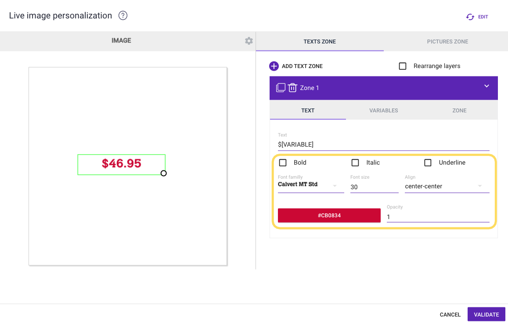
Task: Toggle the Italic checkbox
Action: (355, 163)
